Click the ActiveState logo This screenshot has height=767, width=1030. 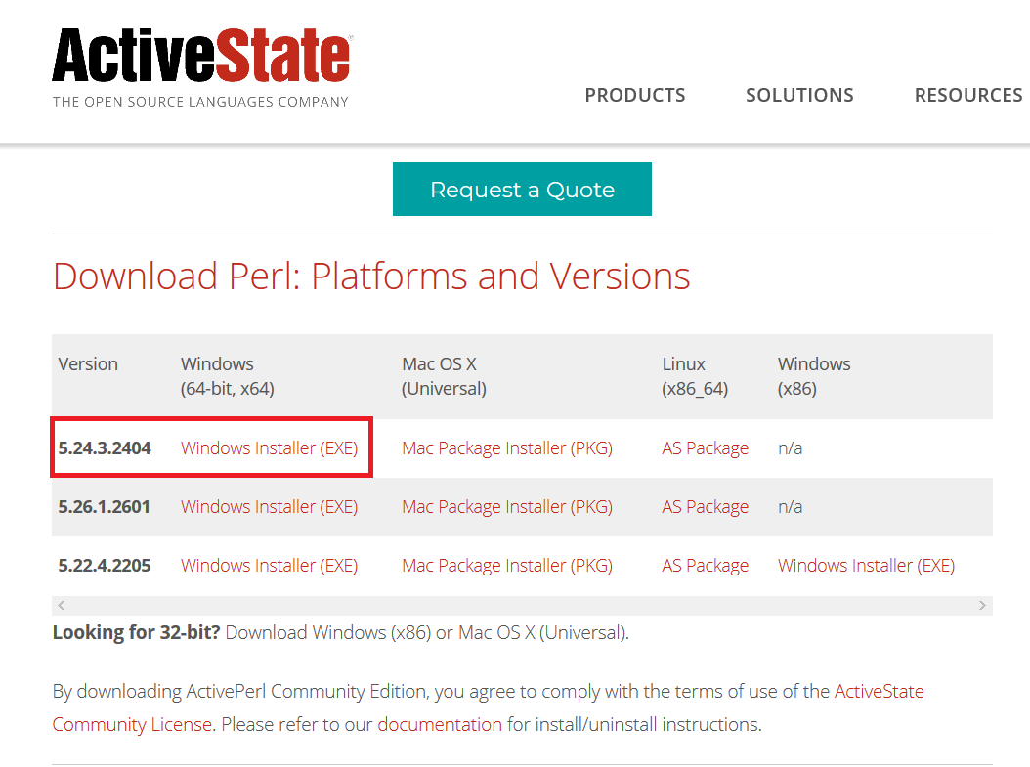[201, 56]
